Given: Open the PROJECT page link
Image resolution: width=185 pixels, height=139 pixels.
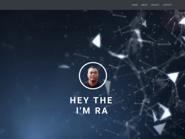Looking at the screenshot, I should click(x=155, y=5).
